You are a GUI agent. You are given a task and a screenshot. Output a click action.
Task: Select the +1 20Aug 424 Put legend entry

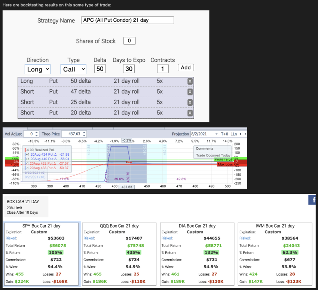(47, 154)
